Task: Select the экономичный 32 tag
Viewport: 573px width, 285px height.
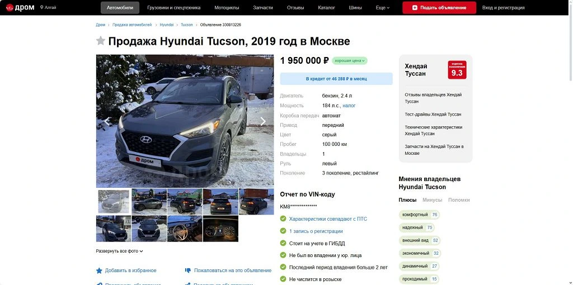Action: [x=420, y=253]
